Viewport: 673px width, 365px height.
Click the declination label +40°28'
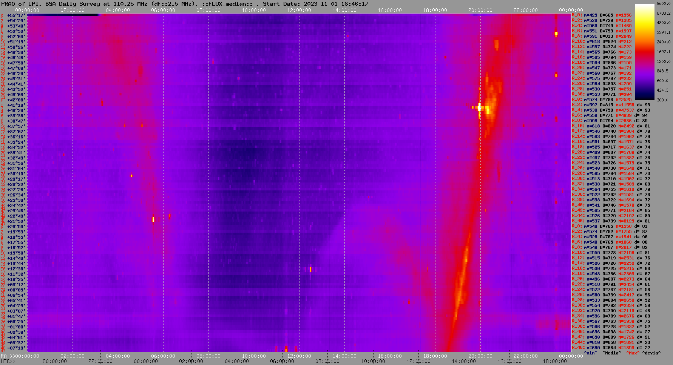(16, 110)
